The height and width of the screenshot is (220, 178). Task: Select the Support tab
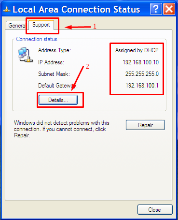click(x=41, y=25)
